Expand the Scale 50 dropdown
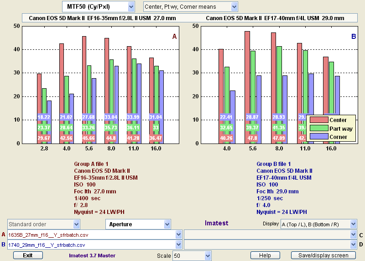Image resolution: width=365 pixels, height=261 pixels. pos(192,256)
